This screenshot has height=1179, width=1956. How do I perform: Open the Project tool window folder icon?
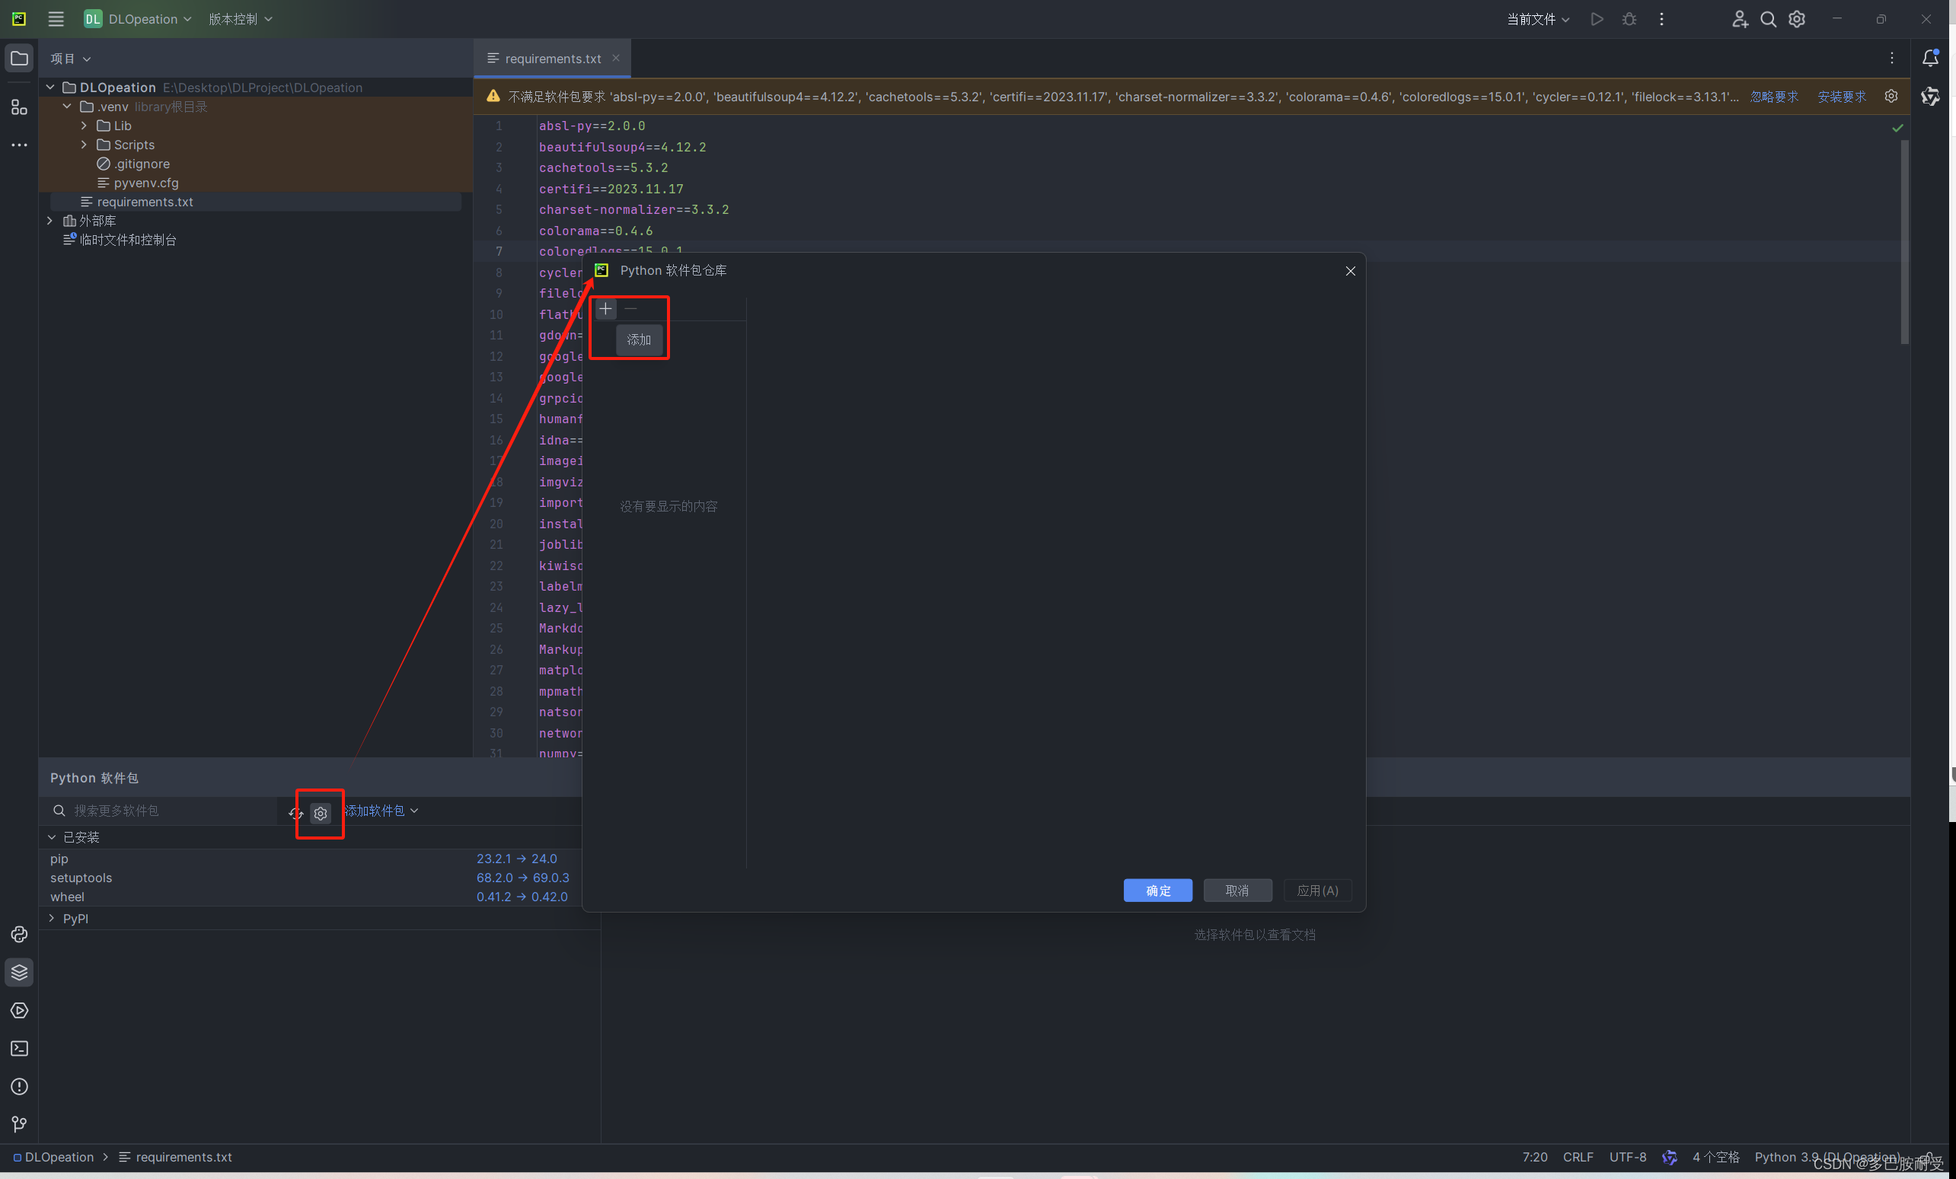[x=19, y=59]
